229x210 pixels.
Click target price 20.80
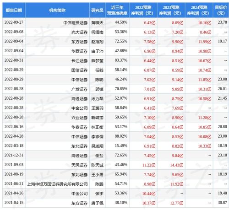click(222, 127)
